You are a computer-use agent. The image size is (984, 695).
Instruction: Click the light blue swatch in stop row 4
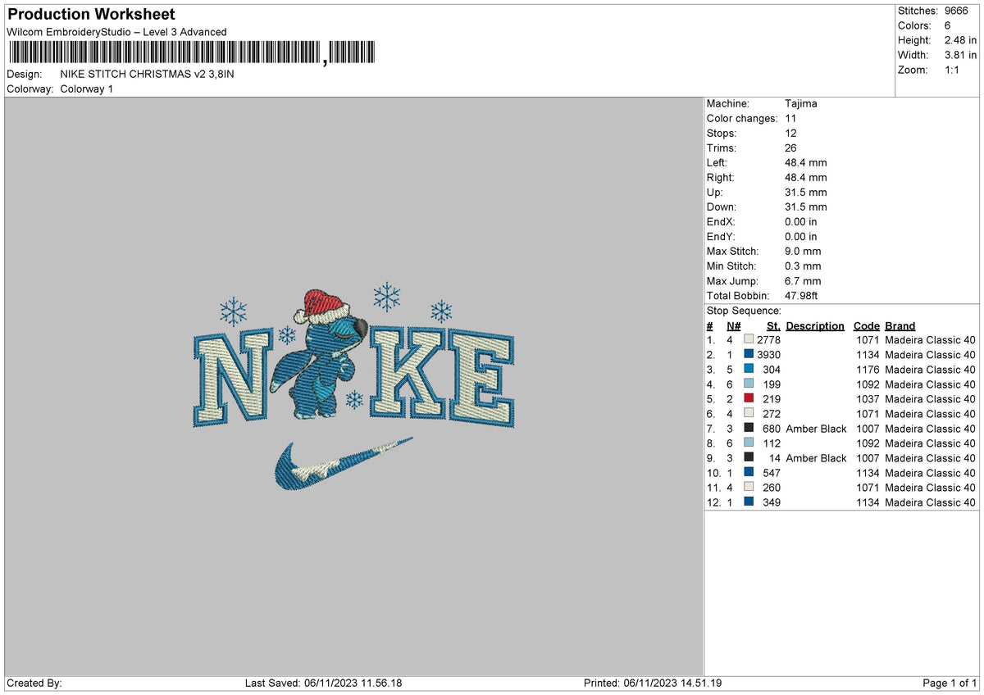749,384
